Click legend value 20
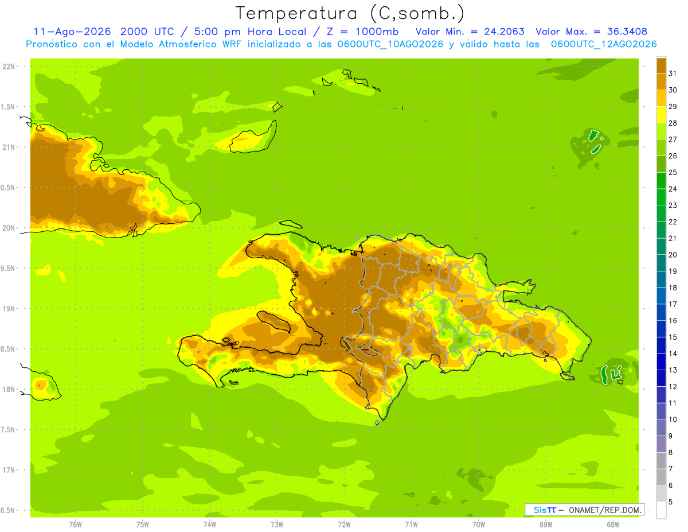 [673, 254]
